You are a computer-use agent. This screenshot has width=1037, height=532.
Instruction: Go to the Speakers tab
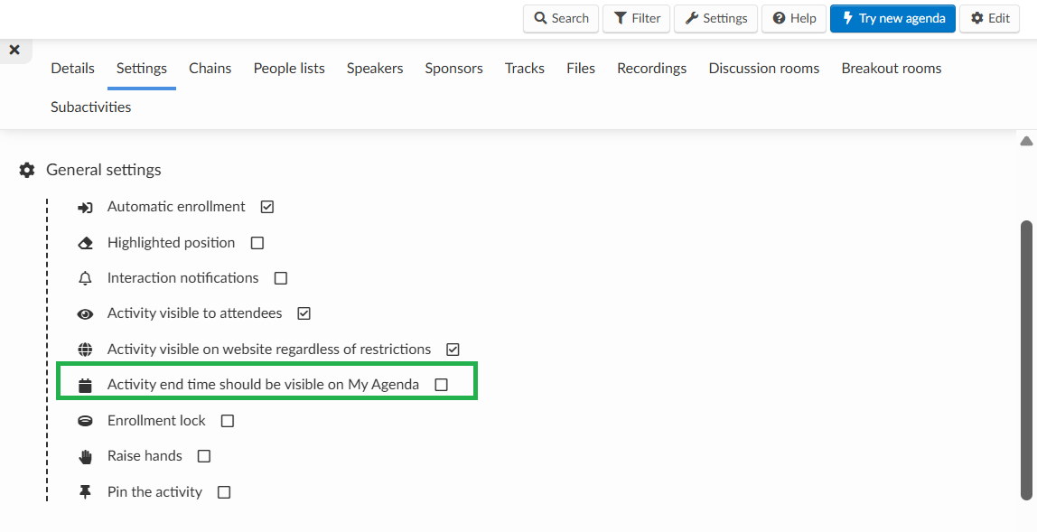[375, 68]
